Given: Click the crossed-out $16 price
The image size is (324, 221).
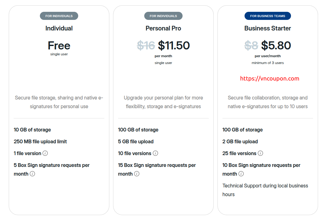Looking at the screenshot, I should pos(146,46).
